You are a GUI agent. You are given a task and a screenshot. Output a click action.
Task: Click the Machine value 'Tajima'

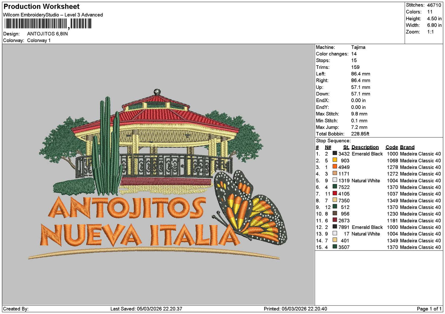coord(358,47)
